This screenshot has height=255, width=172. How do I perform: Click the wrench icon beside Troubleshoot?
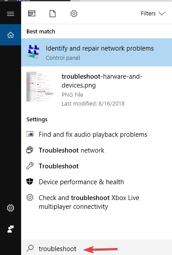(x=30, y=166)
